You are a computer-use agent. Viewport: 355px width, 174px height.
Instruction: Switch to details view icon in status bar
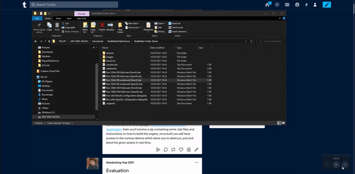tap(279, 123)
